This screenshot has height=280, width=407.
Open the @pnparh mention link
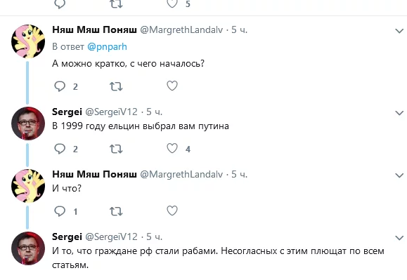107,47
